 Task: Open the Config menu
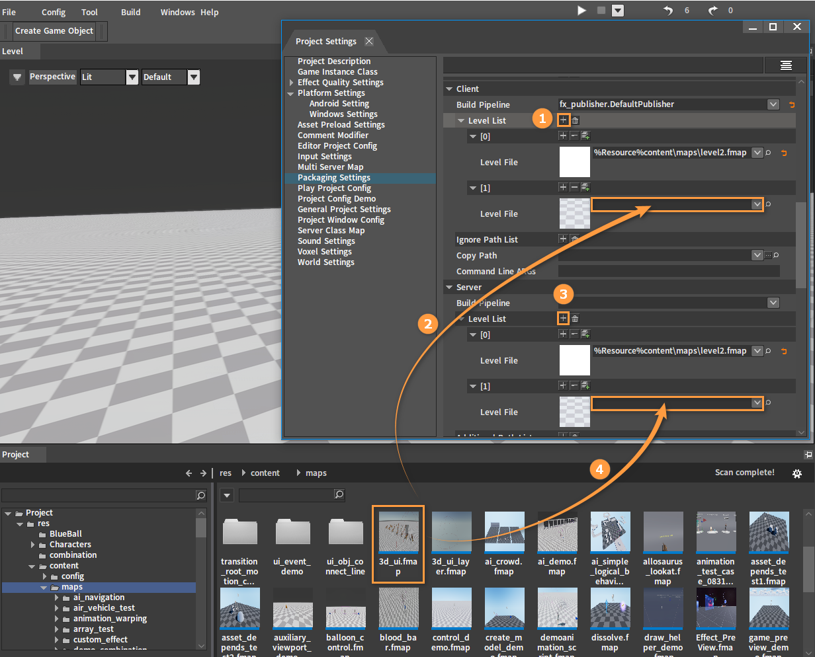54,12
